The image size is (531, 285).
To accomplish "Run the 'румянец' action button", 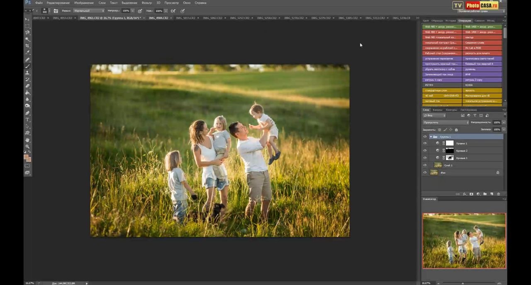I will [482, 69].
